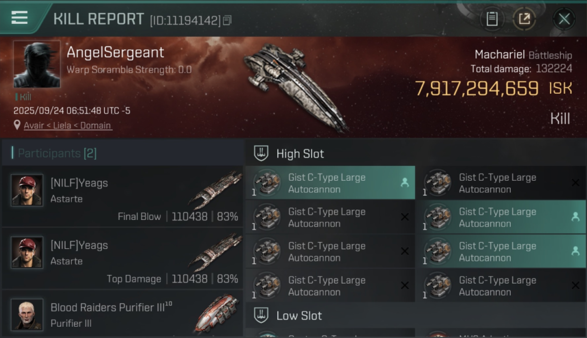Copy the kill report ID icon
This screenshot has width=587, height=338.
point(227,20)
